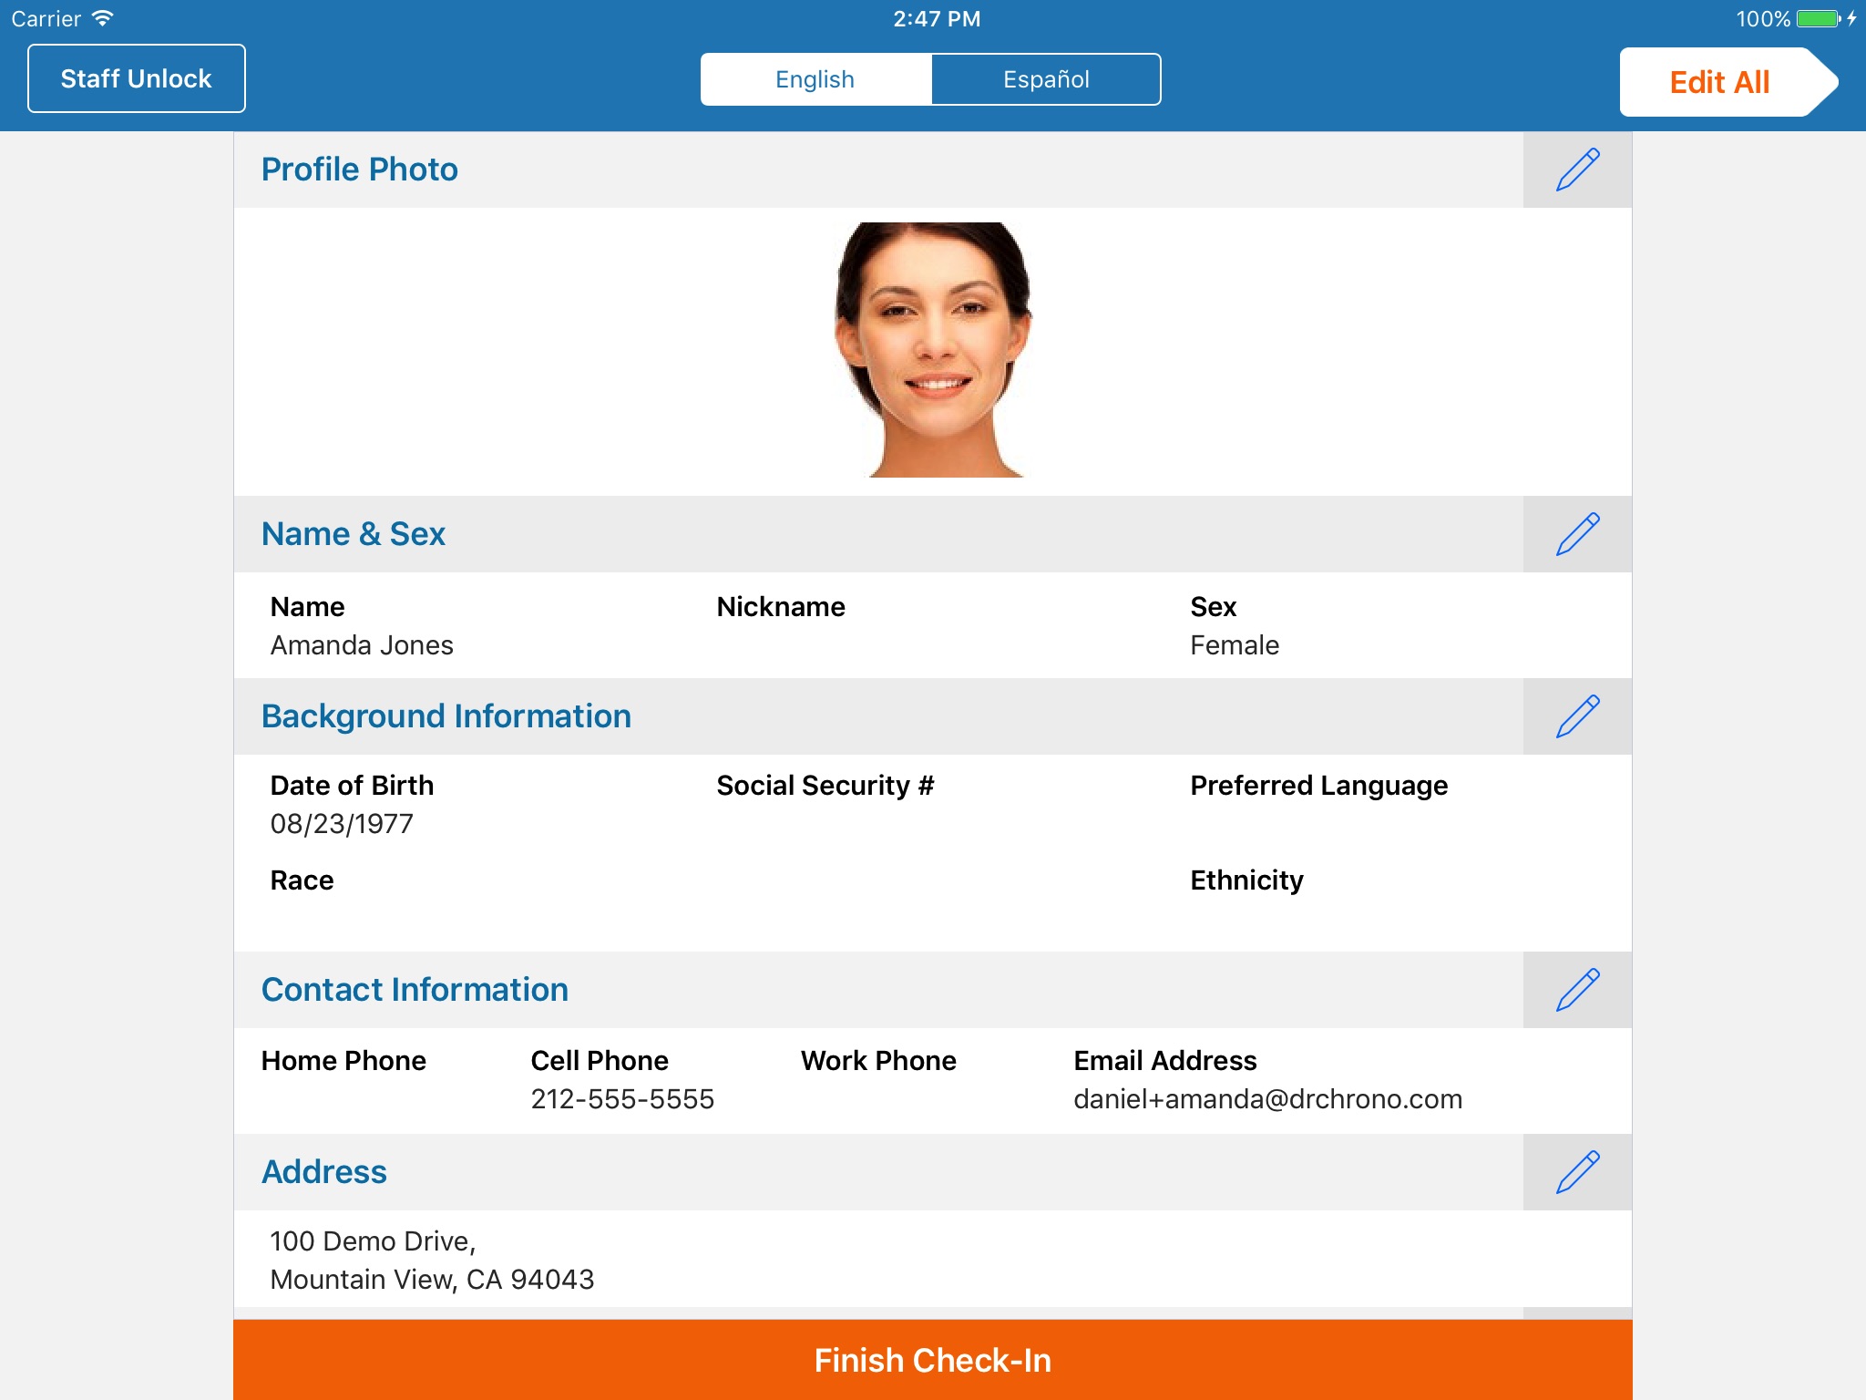Screen dimensions: 1866x1400
Task: Switch to Español language toggle
Action: [x=1046, y=79]
